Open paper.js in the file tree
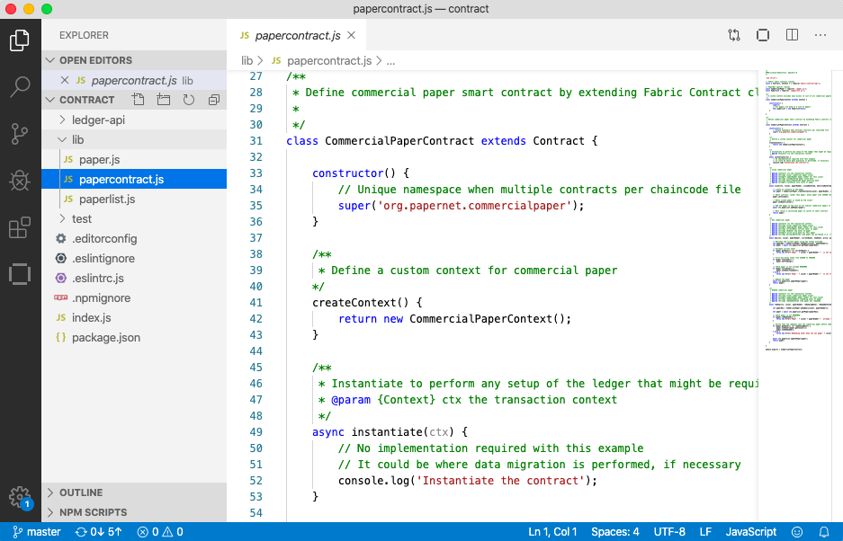Image resolution: width=843 pixels, height=541 pixels. click(x=134, y=160)
